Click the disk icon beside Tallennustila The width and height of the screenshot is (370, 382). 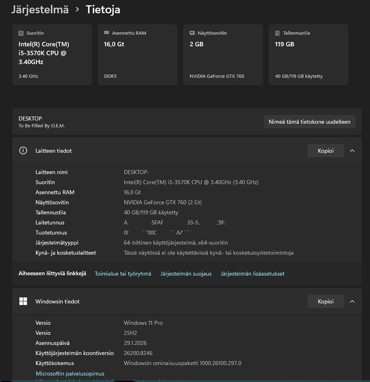277,33
